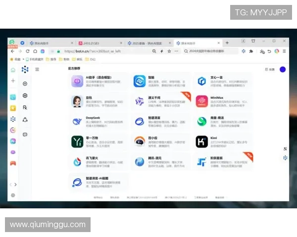Bookmark the page with the address bar star

169,51
